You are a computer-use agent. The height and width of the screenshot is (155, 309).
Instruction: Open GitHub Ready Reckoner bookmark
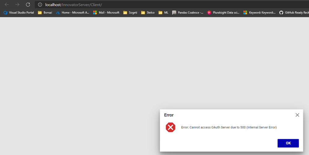(294, 13)
